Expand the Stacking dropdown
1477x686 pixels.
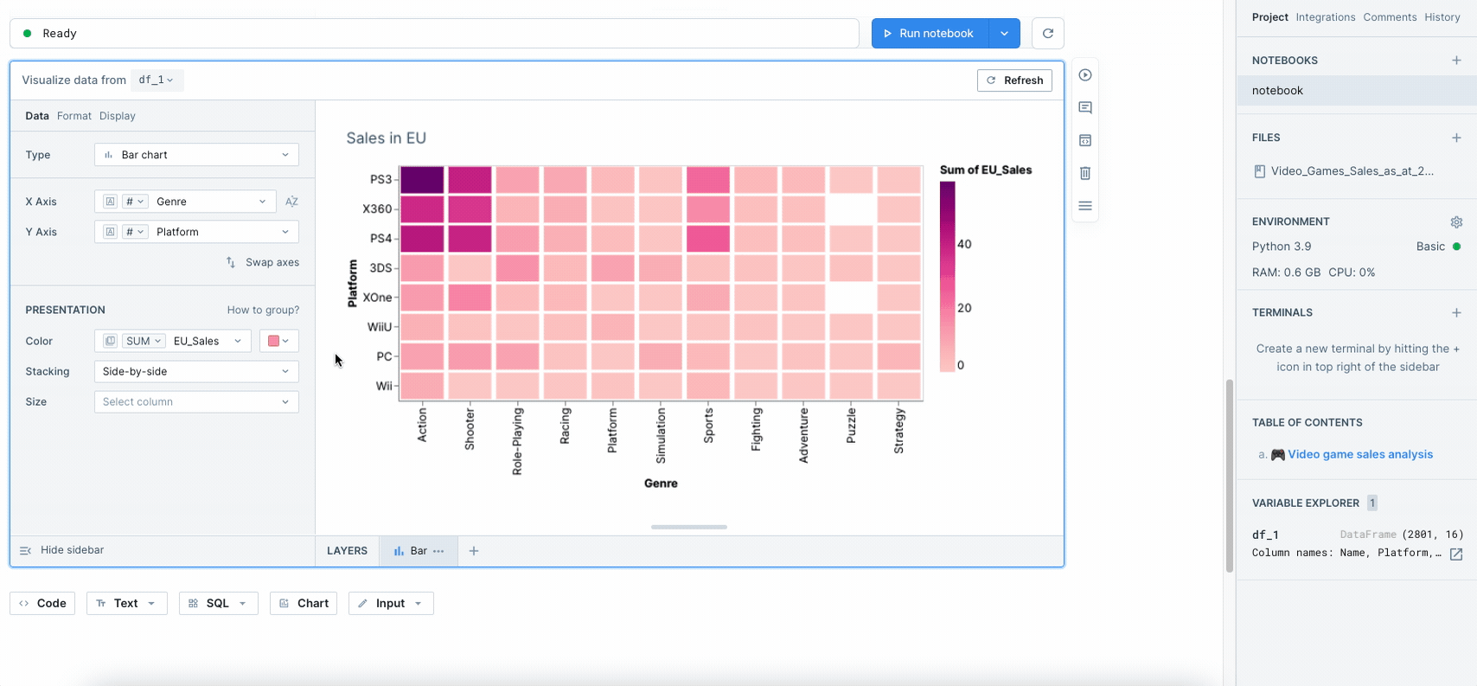pos(196,372)
